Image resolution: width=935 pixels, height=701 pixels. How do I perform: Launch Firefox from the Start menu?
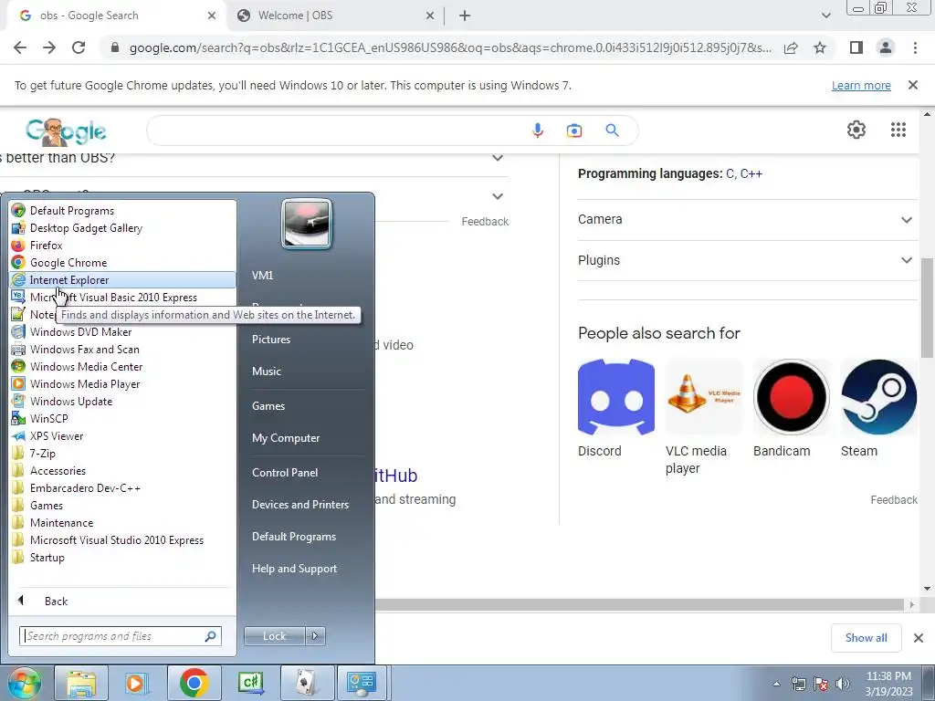[x=122, y=245]
